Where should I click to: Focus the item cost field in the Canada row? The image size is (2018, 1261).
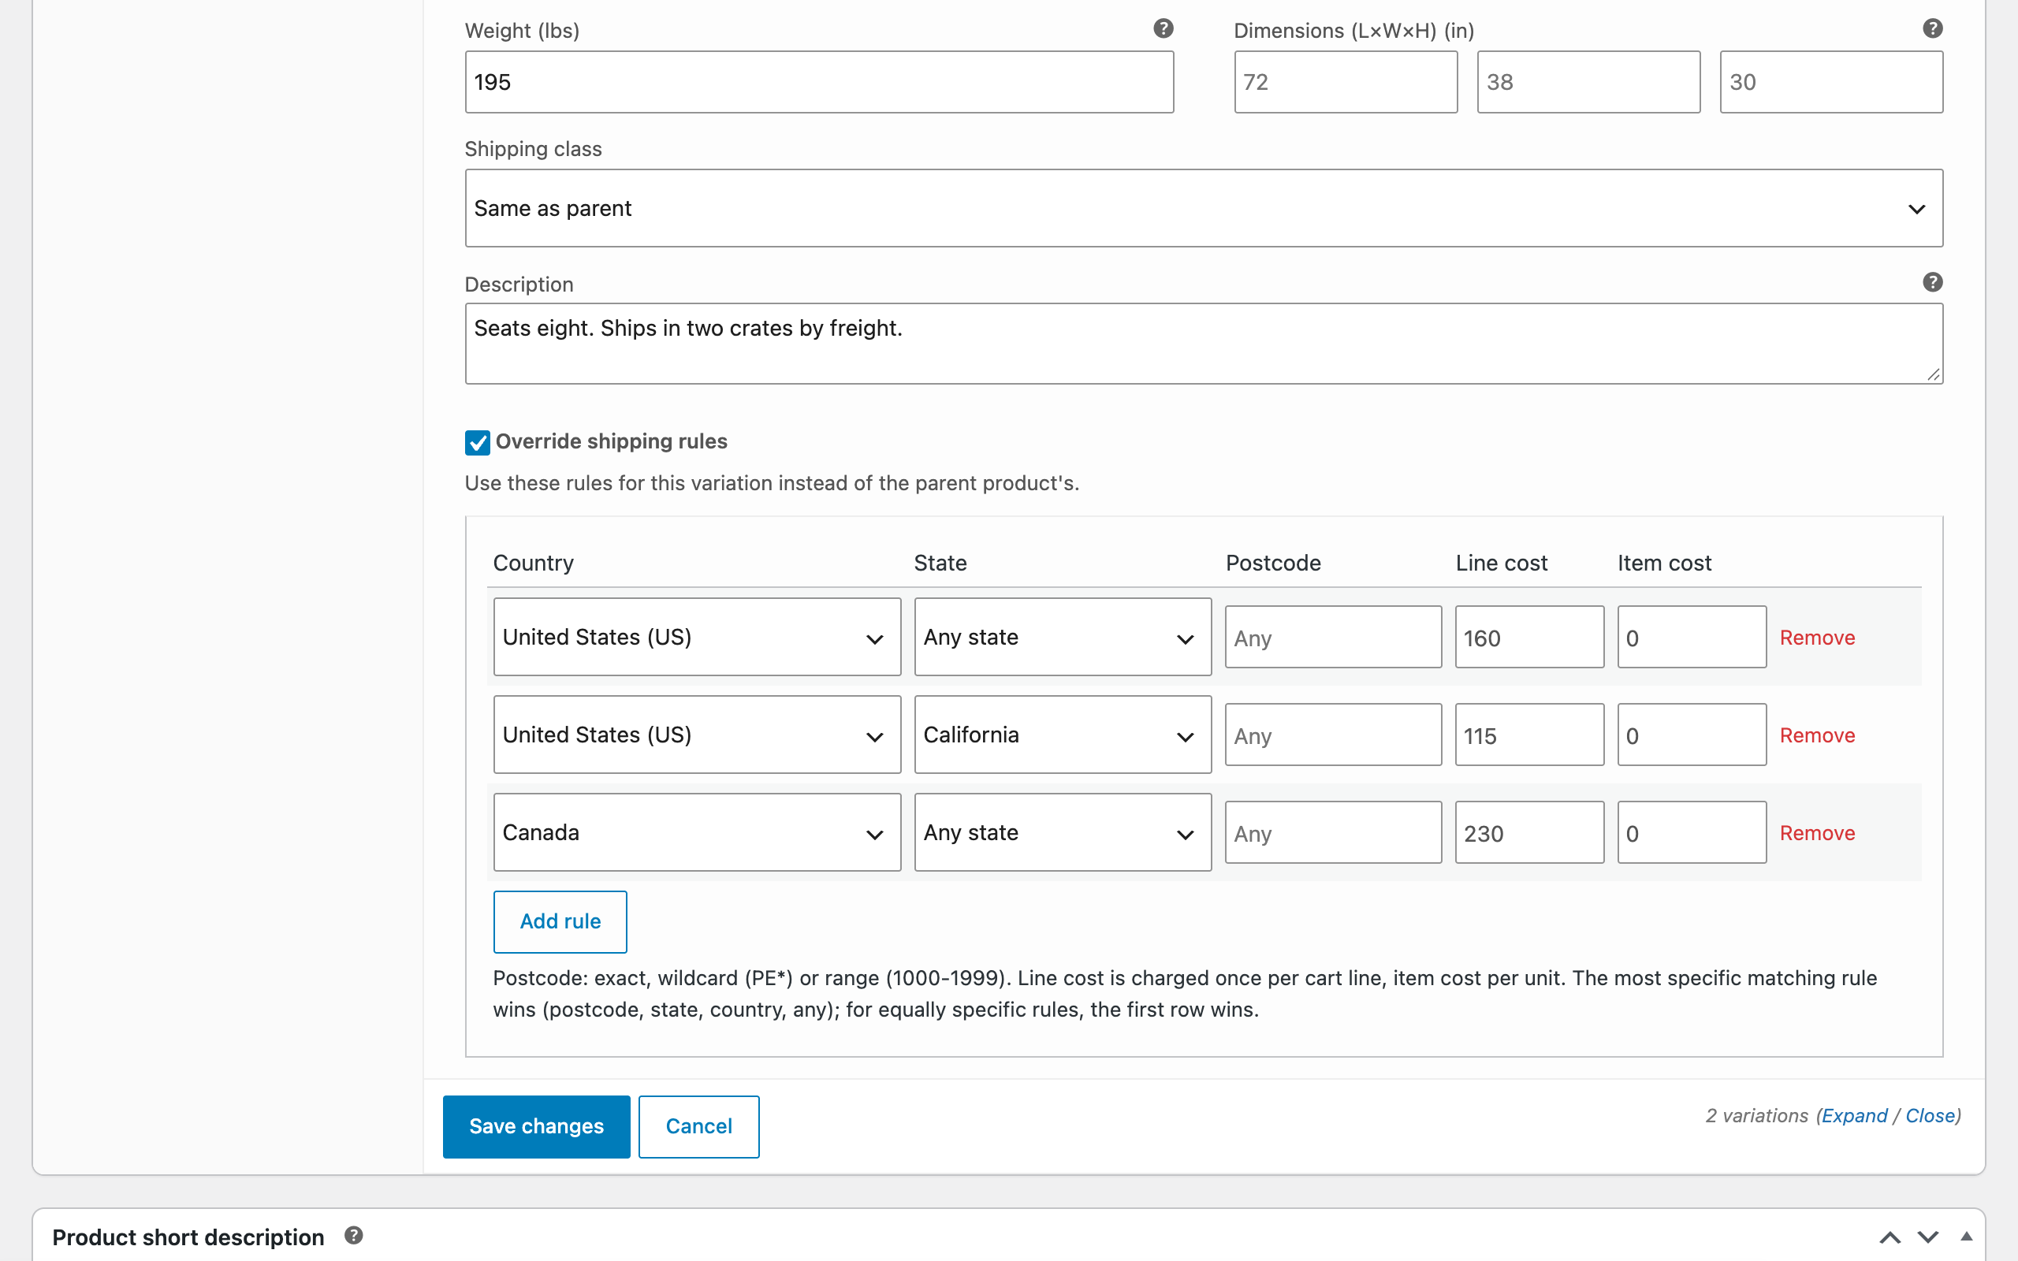click(1691, 832)
